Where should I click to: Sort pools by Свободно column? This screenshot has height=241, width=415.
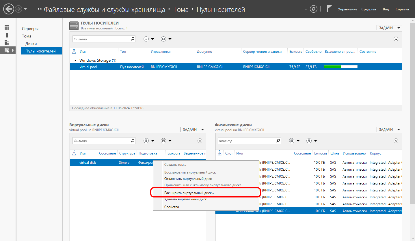click(313, 52)
